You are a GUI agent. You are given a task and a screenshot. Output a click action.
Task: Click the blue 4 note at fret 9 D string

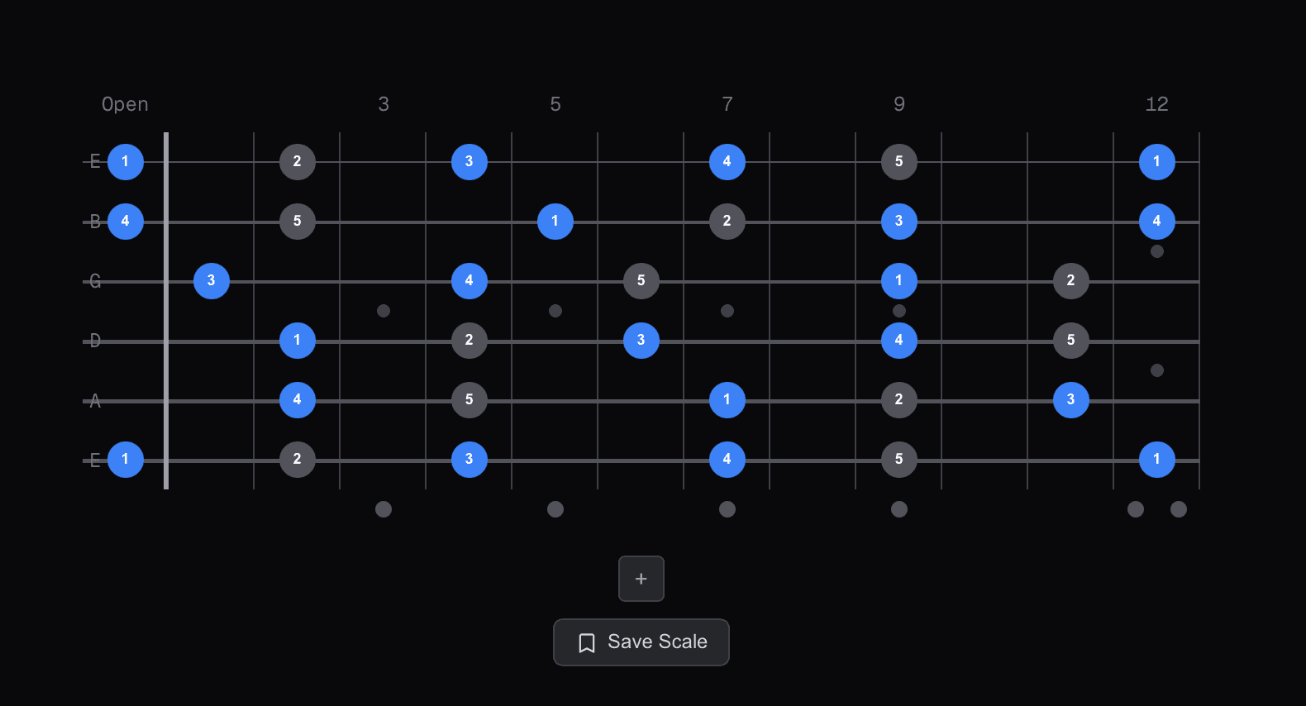pyautogui.click(x=898, y=340)
